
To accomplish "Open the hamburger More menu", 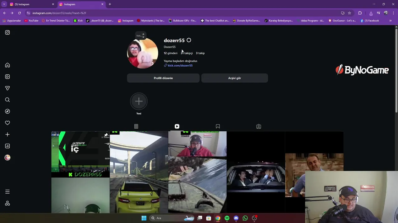I will (x=7, y=192).
